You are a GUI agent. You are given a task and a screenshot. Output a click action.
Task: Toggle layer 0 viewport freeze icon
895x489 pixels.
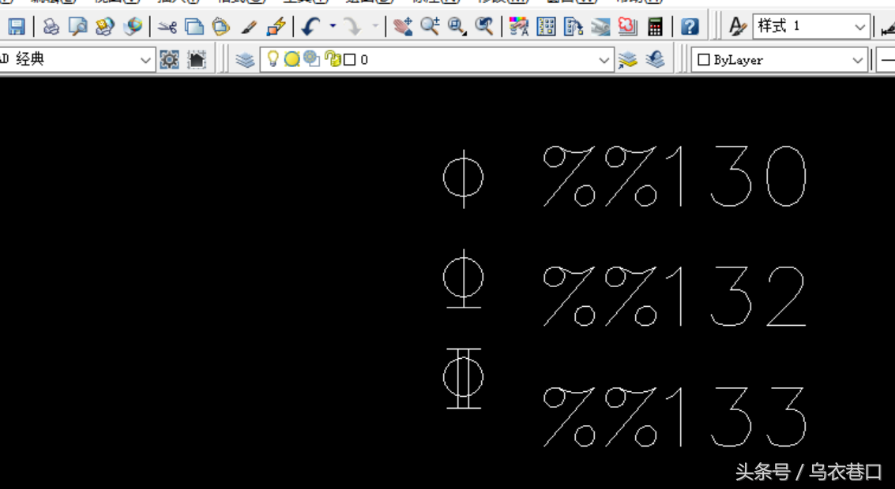(x=312, y=58)
